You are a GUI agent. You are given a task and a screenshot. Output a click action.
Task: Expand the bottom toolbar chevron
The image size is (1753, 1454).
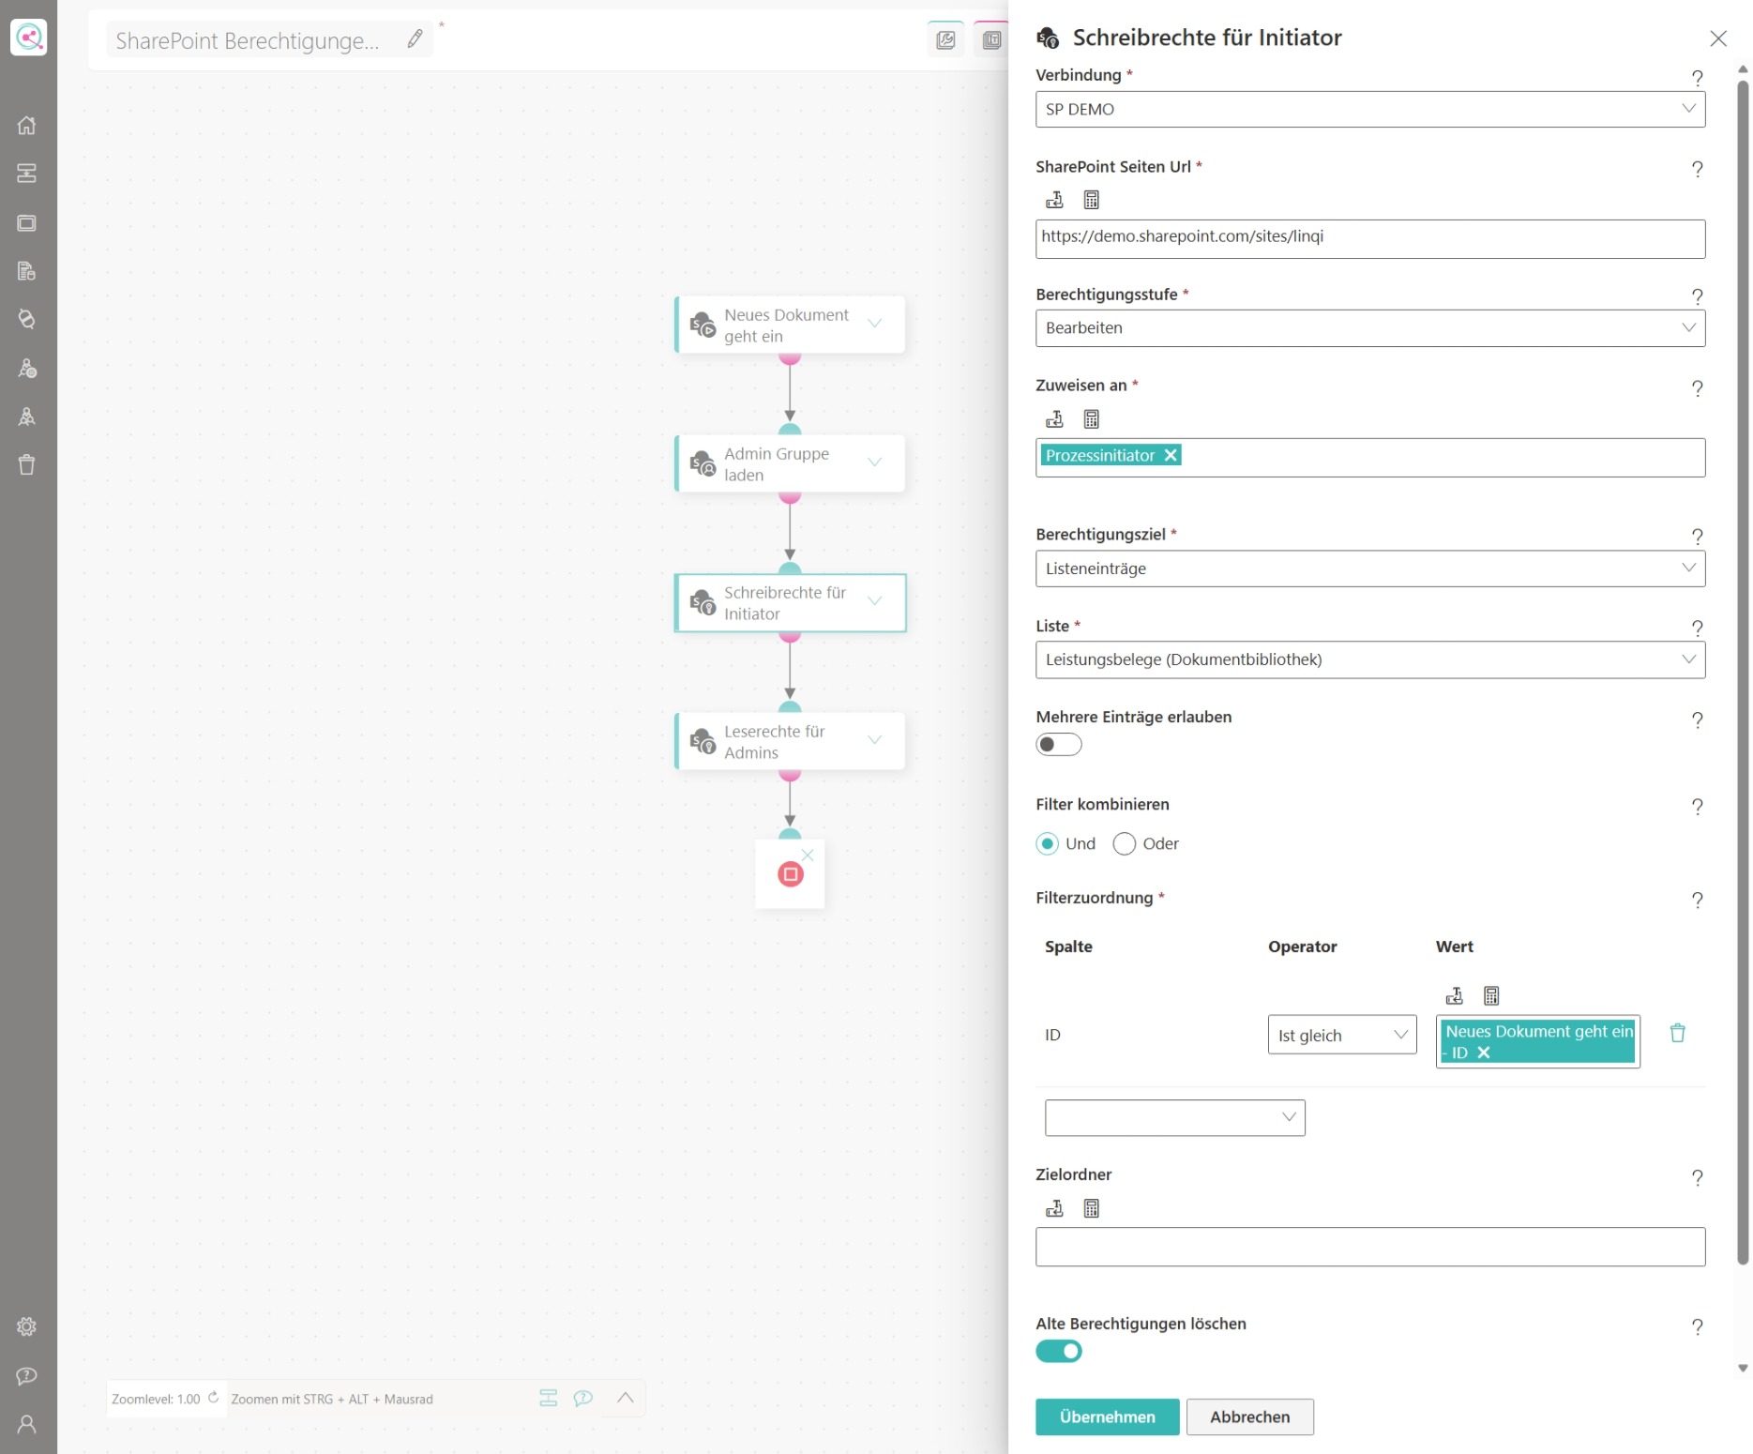coord(626,1398)
